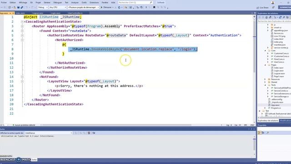The image size is (291, 164).
Task: Click the @inject IJSRuntime line
Action: [53, 17]
